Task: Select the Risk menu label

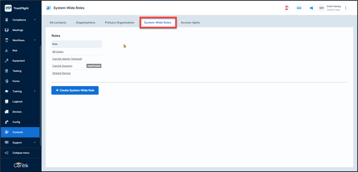Action: click(x=15, y=51)
